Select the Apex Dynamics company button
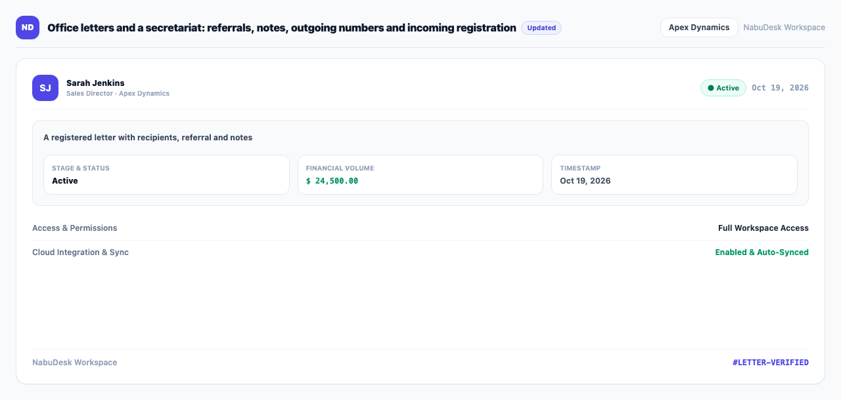This screenshot has height=400, width=841. [699, 28]
